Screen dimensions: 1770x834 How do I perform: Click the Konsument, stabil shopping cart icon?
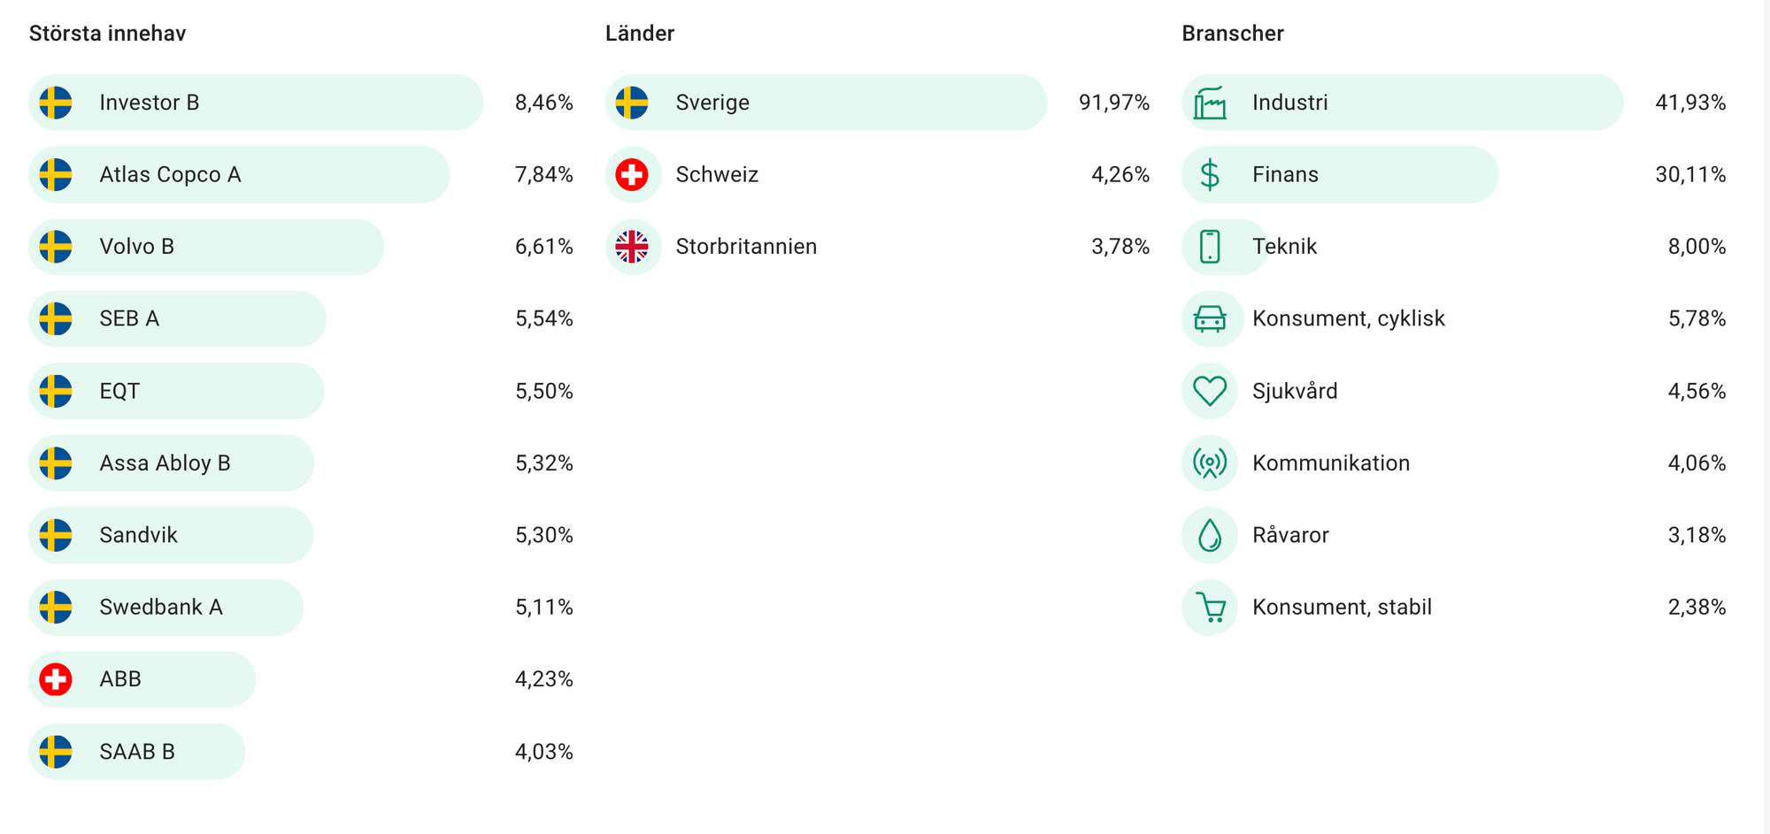(x=1209, y=608)
